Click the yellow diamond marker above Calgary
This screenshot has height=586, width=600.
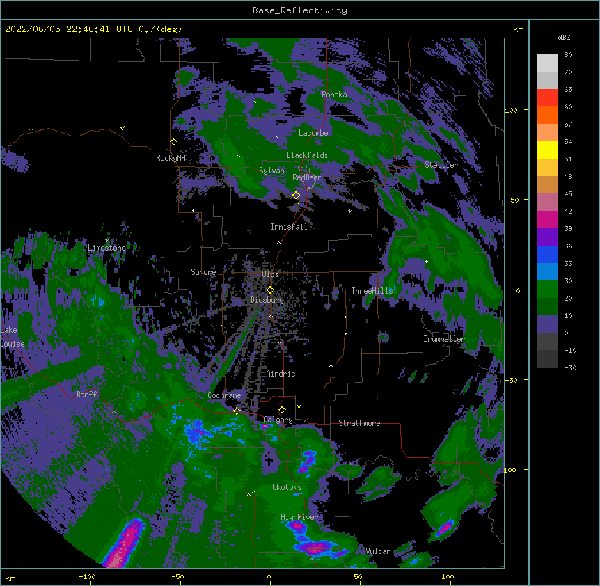coord(282,410)
